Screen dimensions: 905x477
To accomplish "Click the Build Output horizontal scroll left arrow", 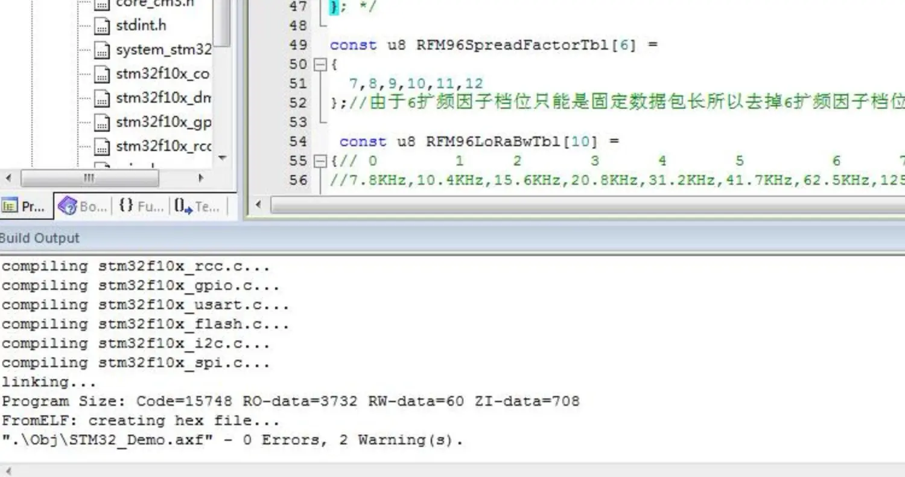I will click(x=8, y=470).
